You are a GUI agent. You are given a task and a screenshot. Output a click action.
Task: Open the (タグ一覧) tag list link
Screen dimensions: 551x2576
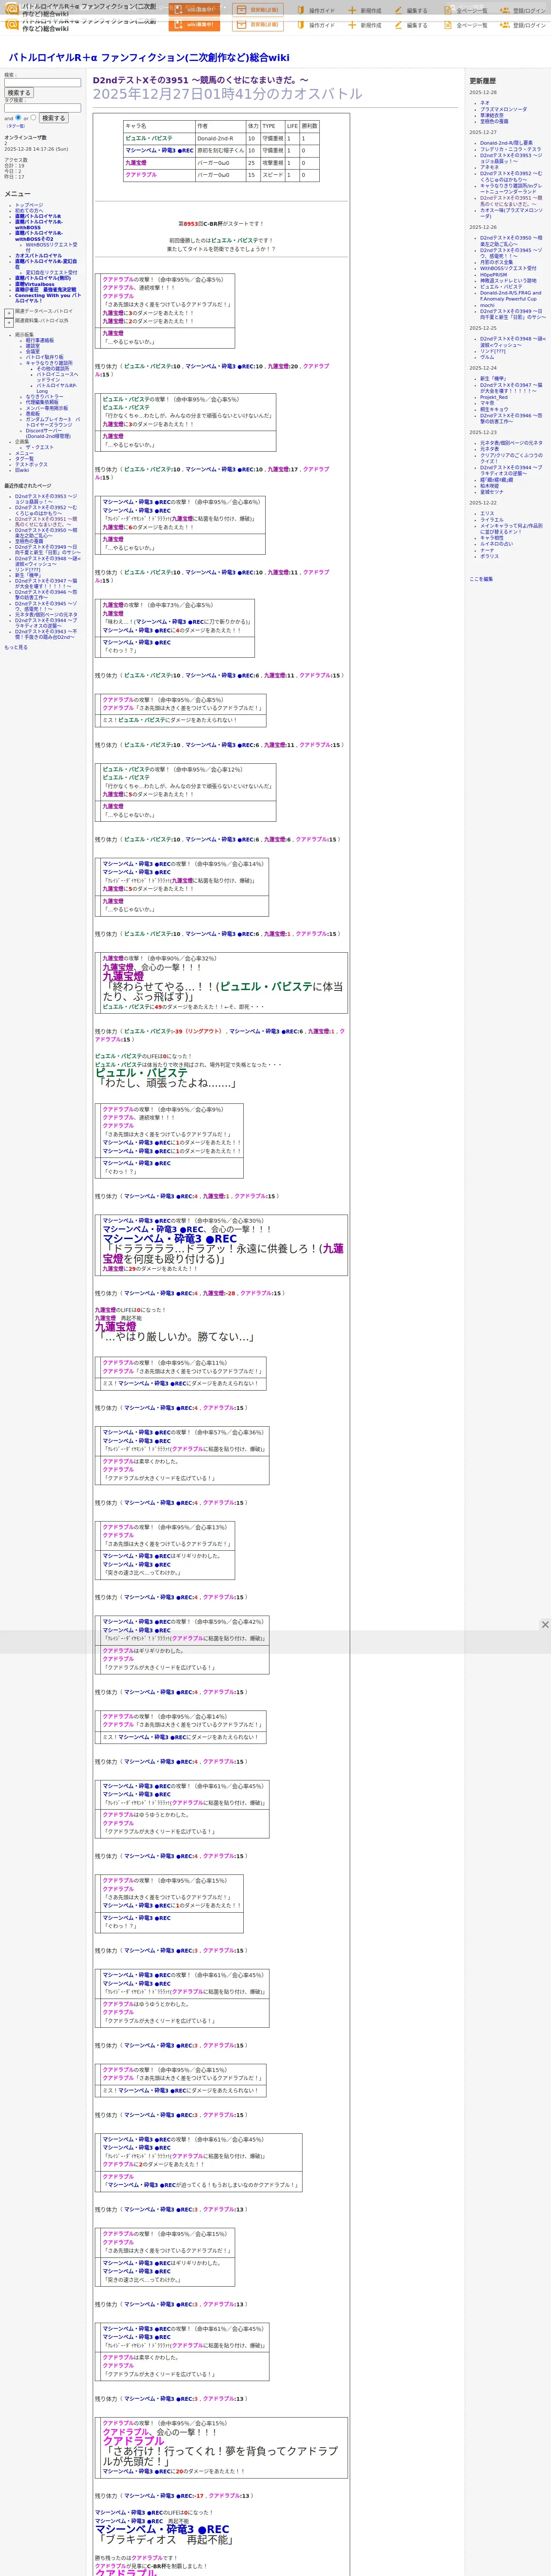pos(16,126)
